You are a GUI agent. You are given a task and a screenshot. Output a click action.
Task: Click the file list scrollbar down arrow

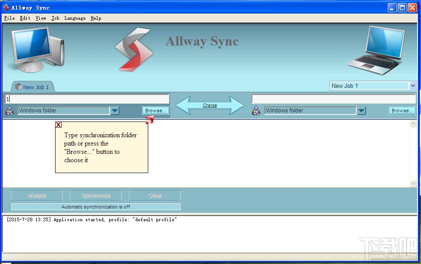413,184
